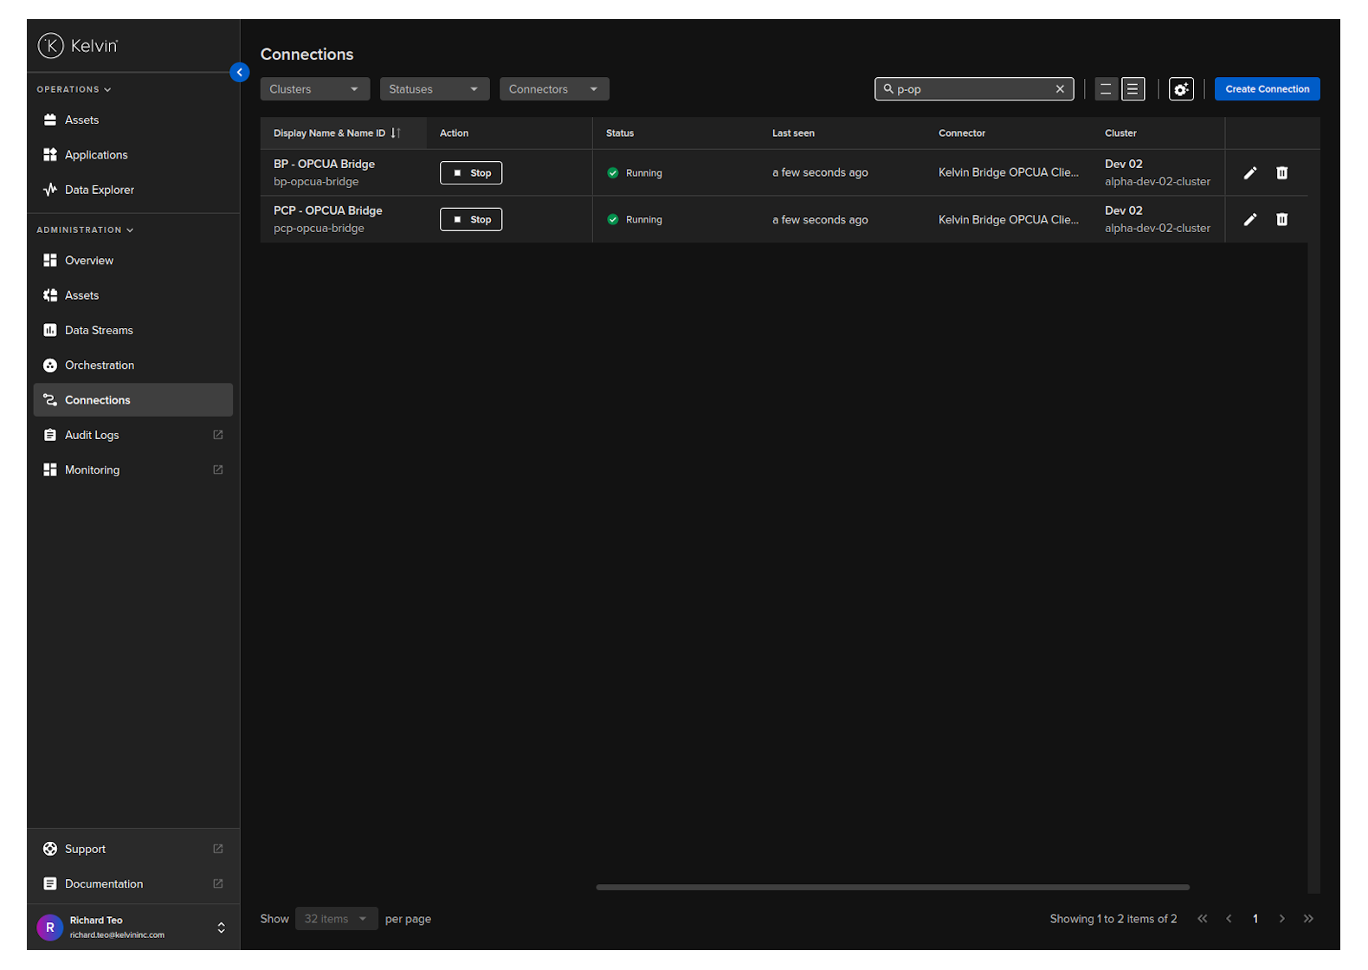Click the Create Connection button
The height and width of the screenshot is (970, 1368).
[x=1267, y=89]
